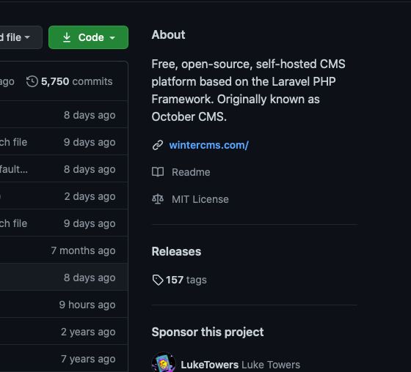Click the tag icon under Releases

(x=158, y=280)
